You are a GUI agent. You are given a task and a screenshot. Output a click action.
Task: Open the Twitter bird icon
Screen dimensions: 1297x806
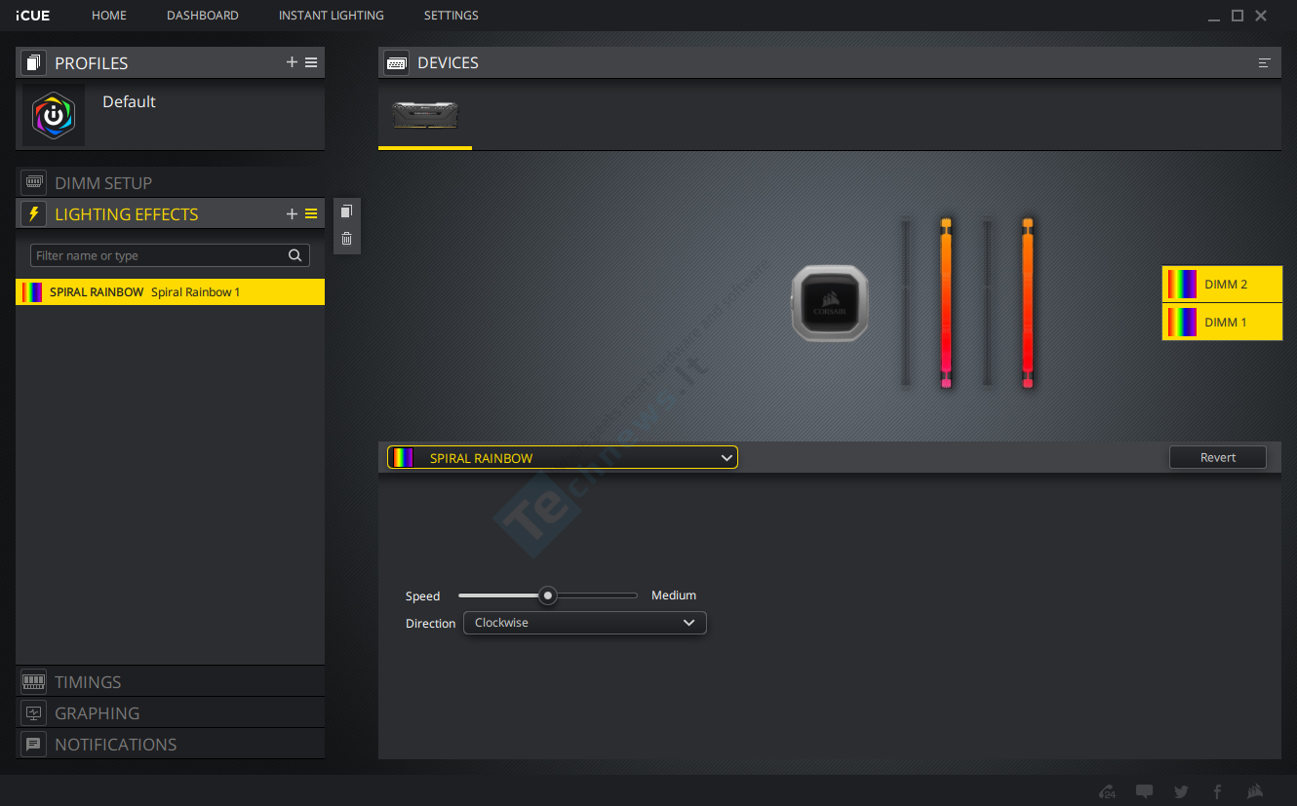pyautogui.click(x=1181, y=791)
